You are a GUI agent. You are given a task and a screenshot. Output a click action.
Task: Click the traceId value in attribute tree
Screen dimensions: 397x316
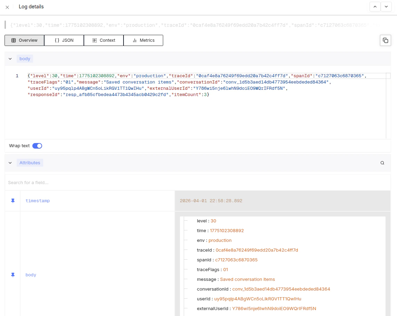257,250
